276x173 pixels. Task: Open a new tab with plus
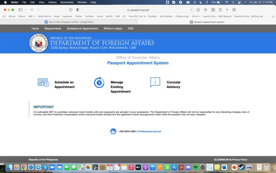click(x=227, y=10)
